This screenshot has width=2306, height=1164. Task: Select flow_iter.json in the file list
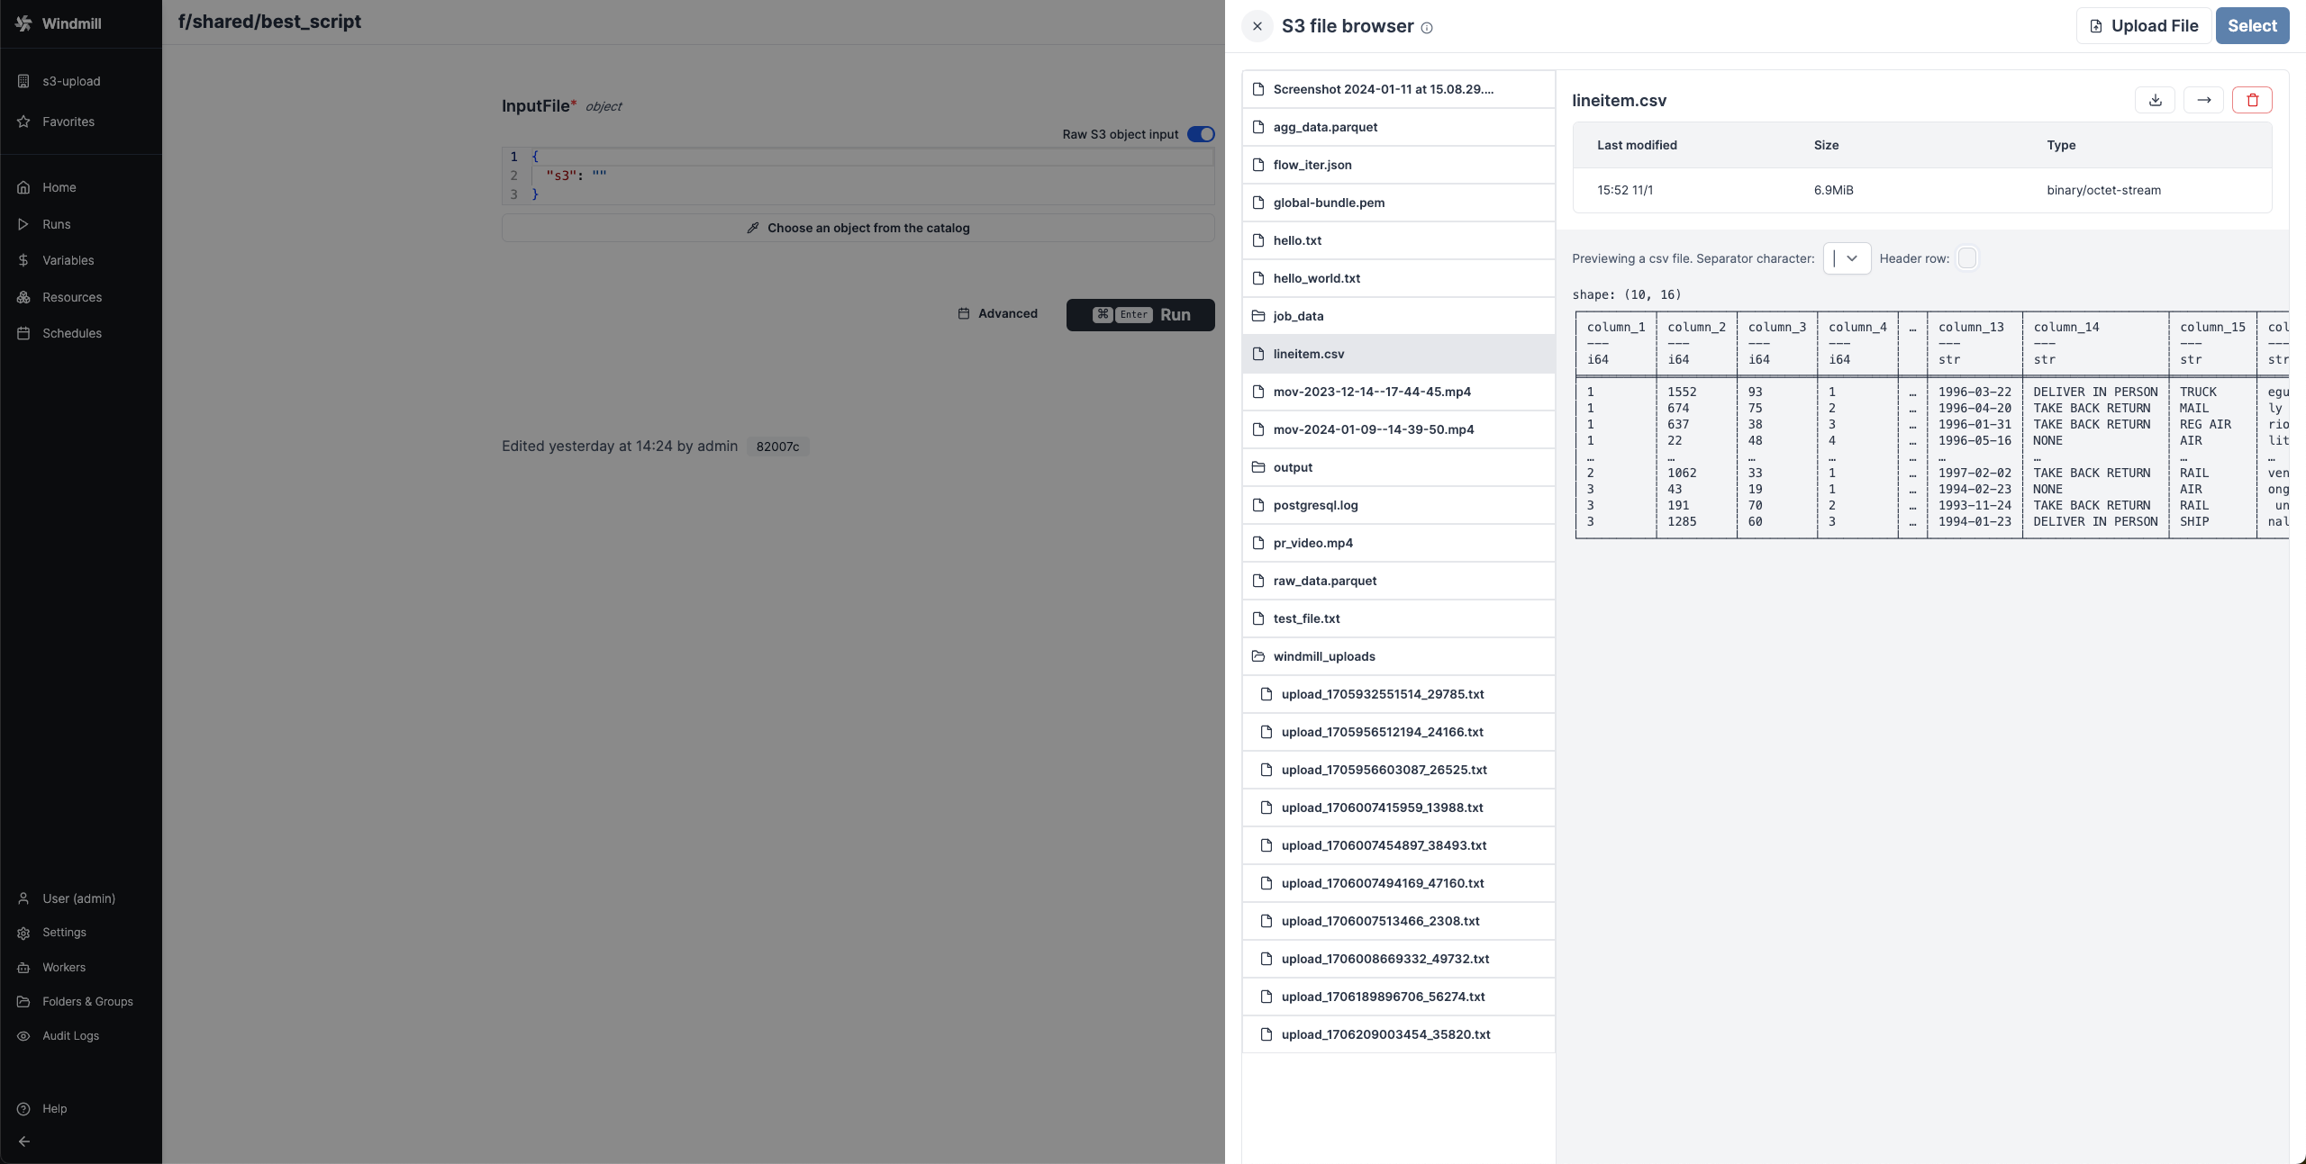(x=1398, y=165)
